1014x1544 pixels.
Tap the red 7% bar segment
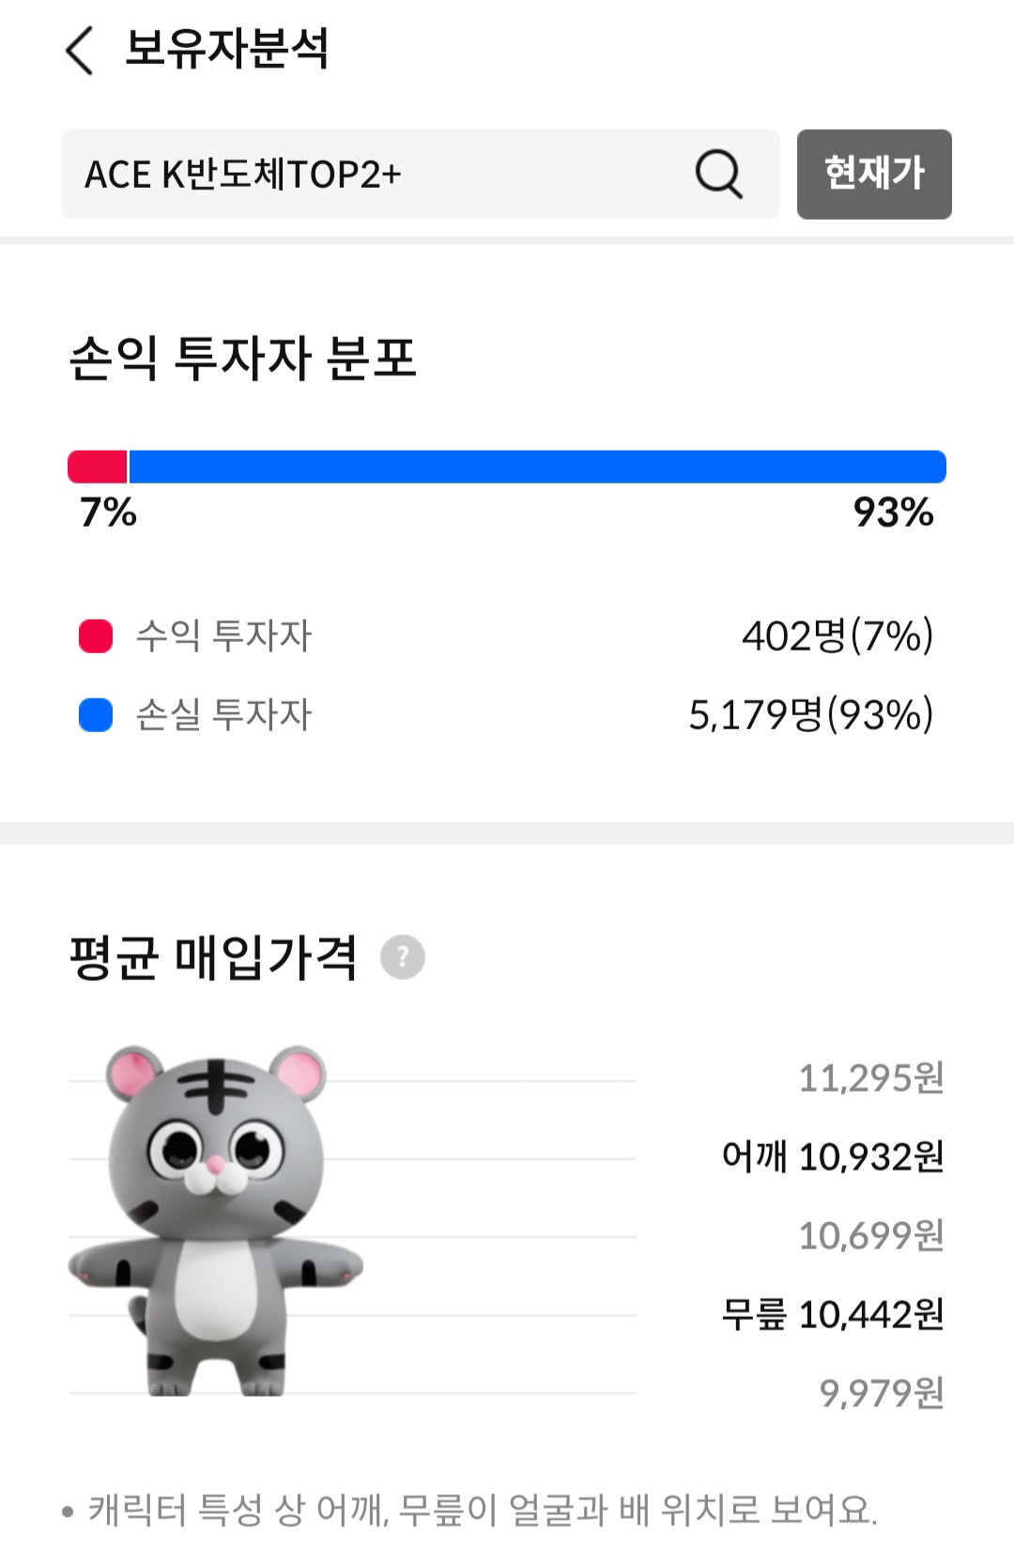[x=98, y=466]
